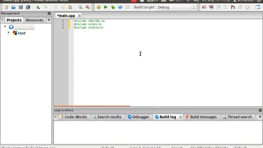Show more Management tabs with the right arrow
The height and width of the screenshot is (148, 263).
(x=49, y=20)
